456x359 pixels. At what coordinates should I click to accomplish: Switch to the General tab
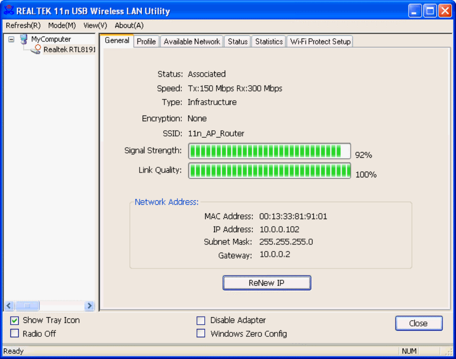click(117, 40)
